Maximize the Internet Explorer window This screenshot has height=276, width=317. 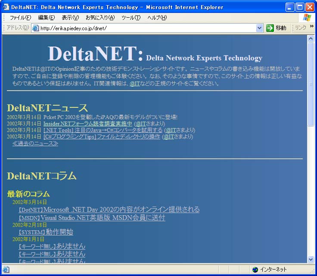[300, 7]
